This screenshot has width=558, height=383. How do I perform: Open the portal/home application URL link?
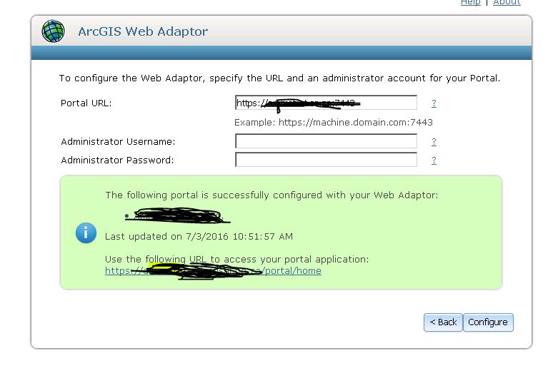coord(213,271)
